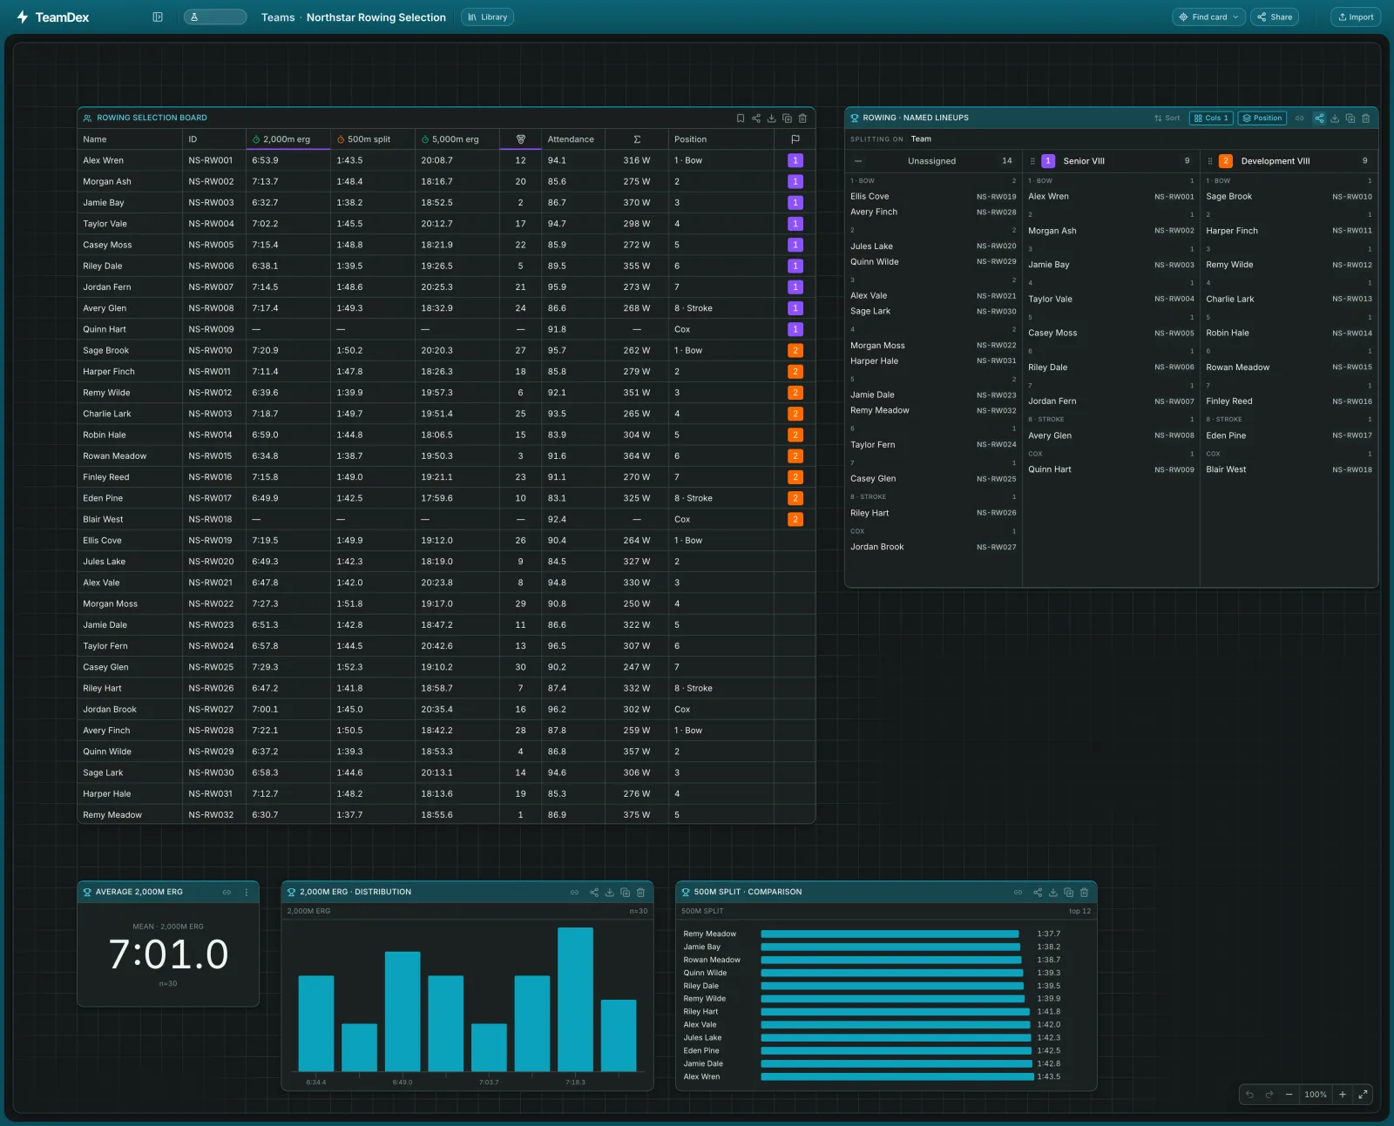Toggle the Position grouping in Named Lineups
The image size is (1394, 1126).
[x=1262, y=118]
